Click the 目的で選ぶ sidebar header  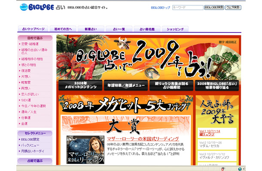[x=35, y=38]
